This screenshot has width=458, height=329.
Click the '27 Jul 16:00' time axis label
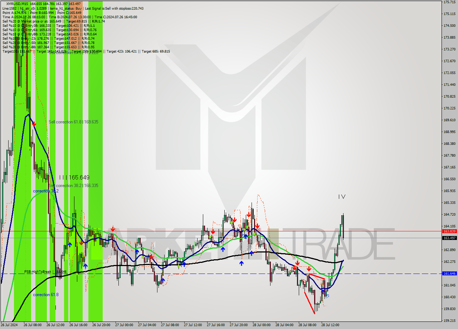click(x=216, y=325)
